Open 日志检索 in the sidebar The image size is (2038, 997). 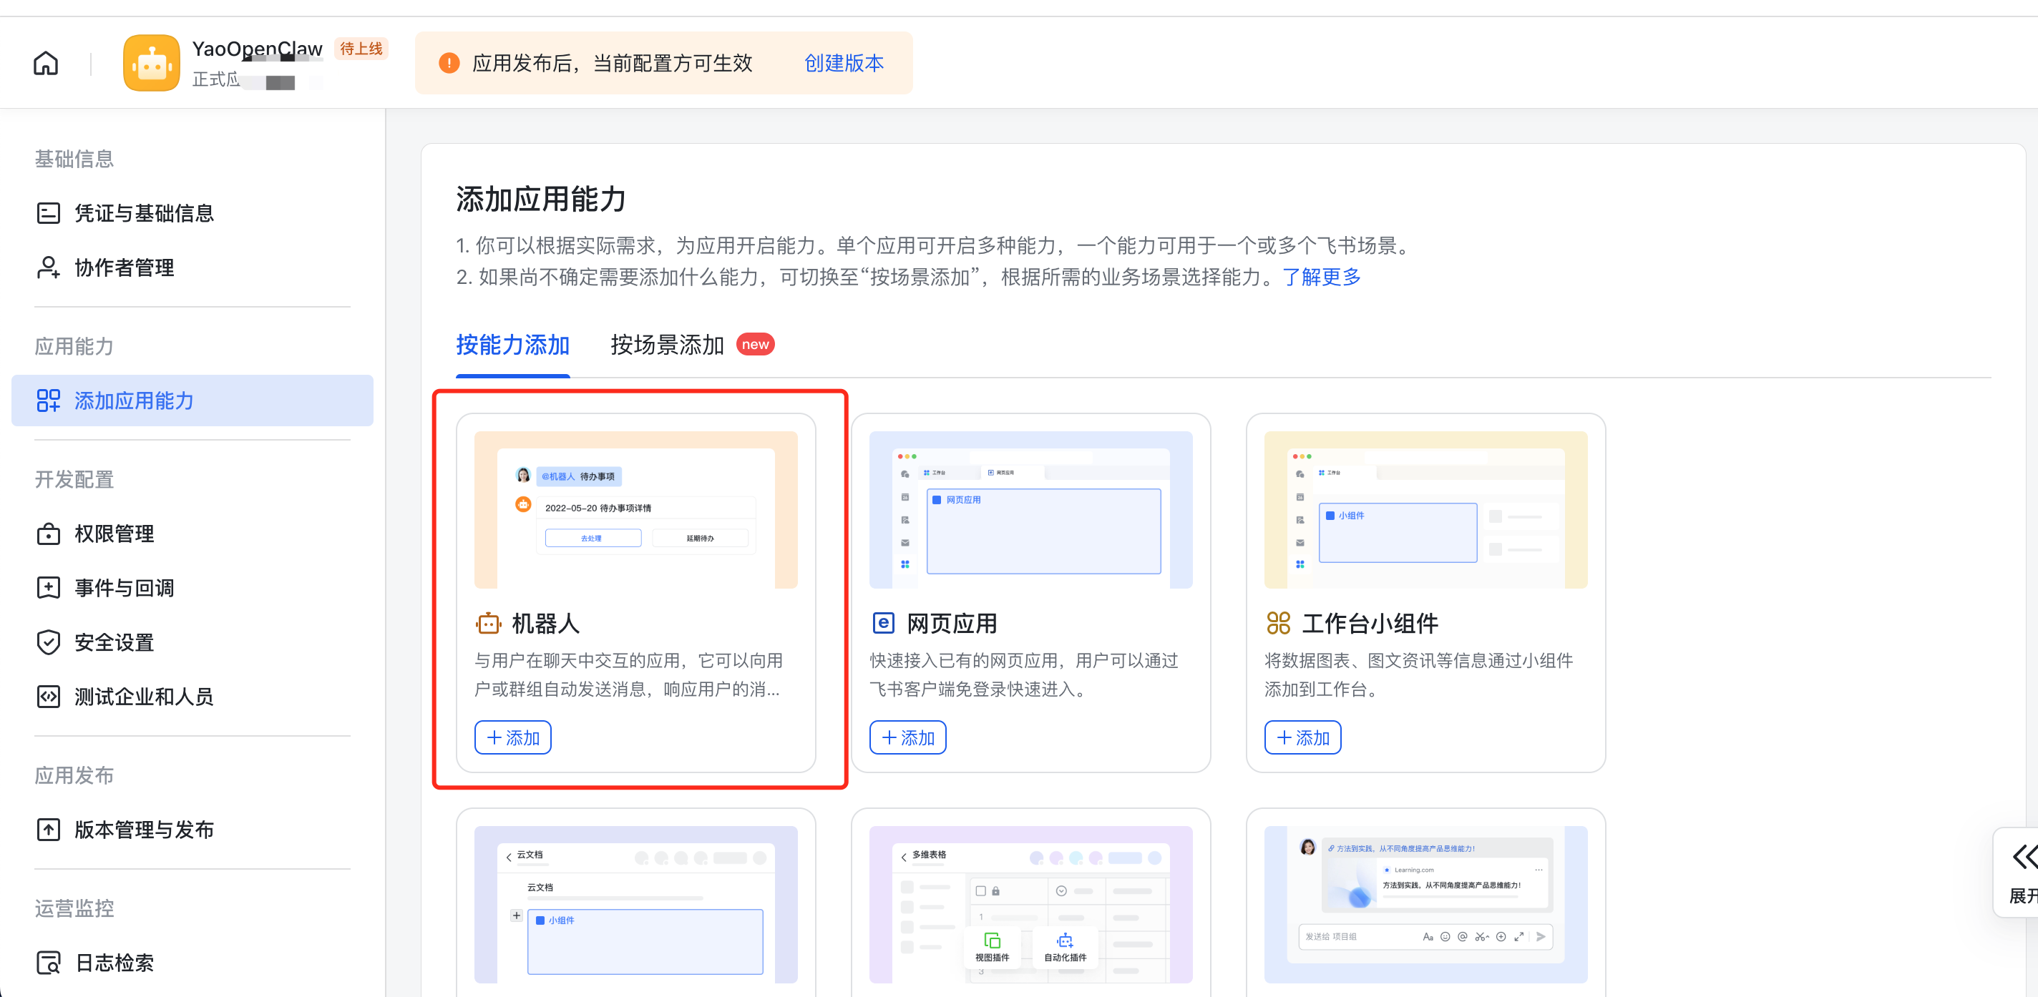[114, 962]
